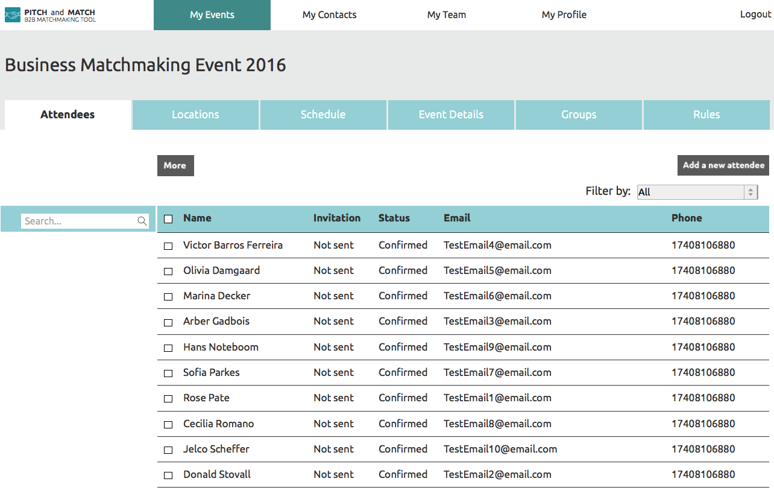The width and height of the screenshot is (774, 493).
Task: Click Rose Pate's Confirmed status
Action: point(403,398)
